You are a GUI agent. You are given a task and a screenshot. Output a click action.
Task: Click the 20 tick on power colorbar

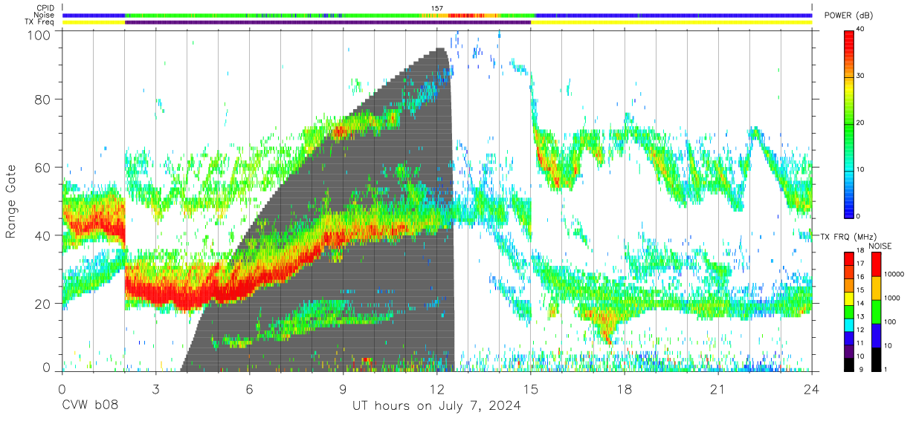(x=861, y=123)
